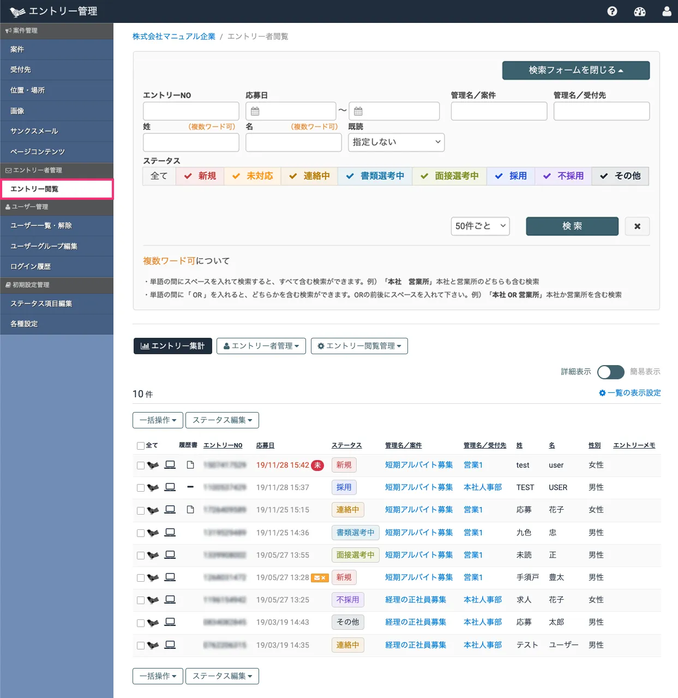The height and width of the screenshot is (698, 678).
Task: Open 経理の正社員募集 link in 求人 花子 row
Action: pyautogui.click(x=416, y=600)
